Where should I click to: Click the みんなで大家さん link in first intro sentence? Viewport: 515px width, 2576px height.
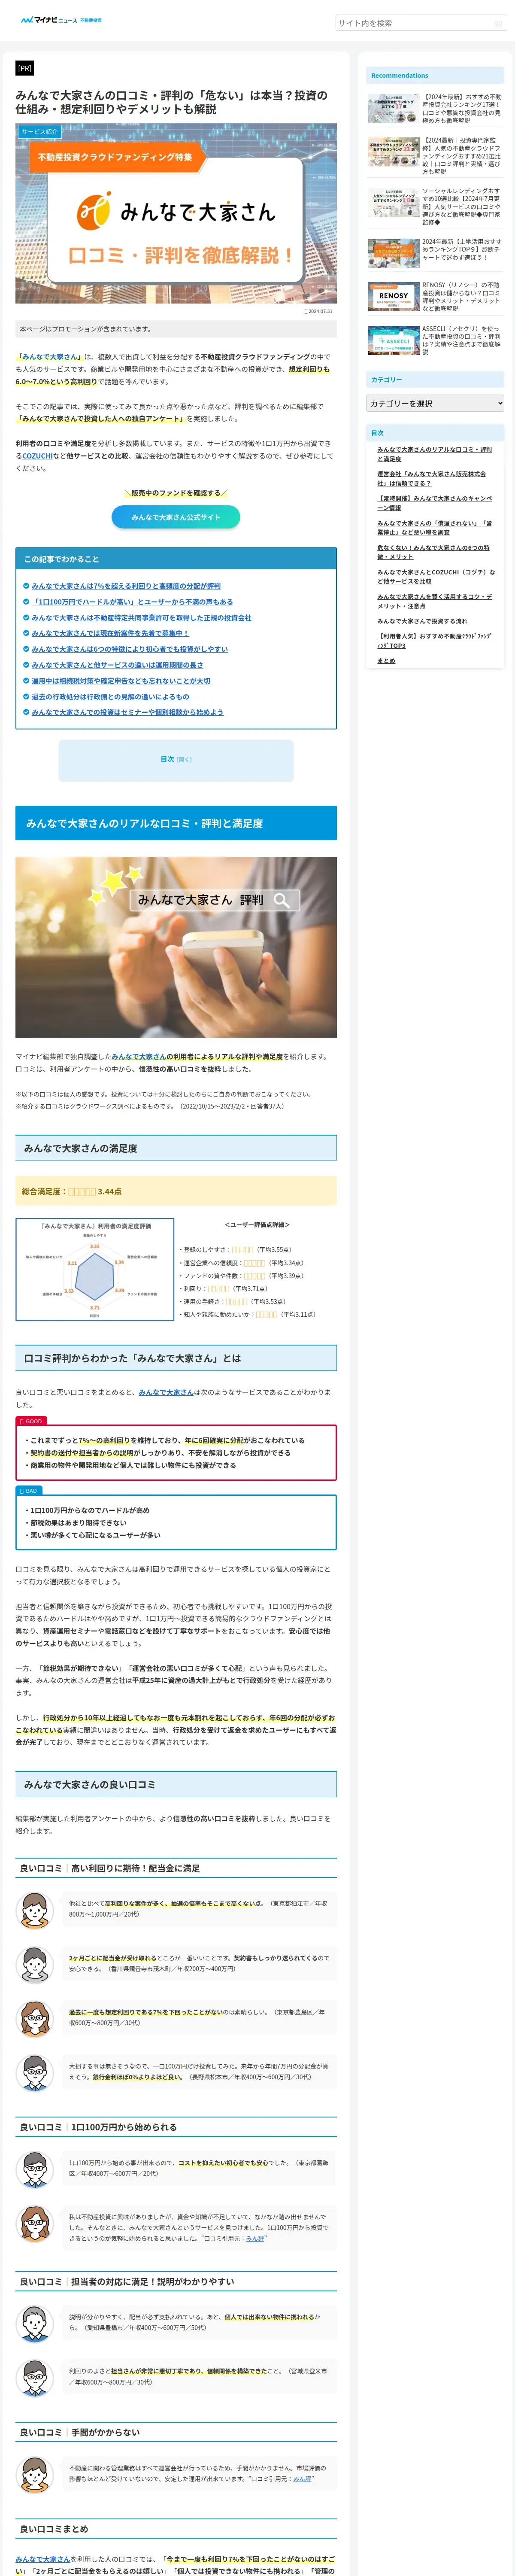[49, 357]
